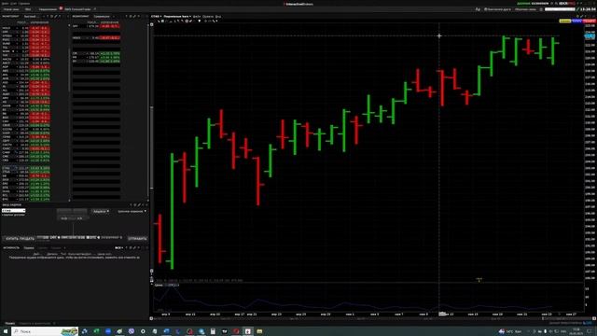This screenshot has height=336, width=597.
Task: Click the taskbar Поиск search box
Action: tap(45, 331)
